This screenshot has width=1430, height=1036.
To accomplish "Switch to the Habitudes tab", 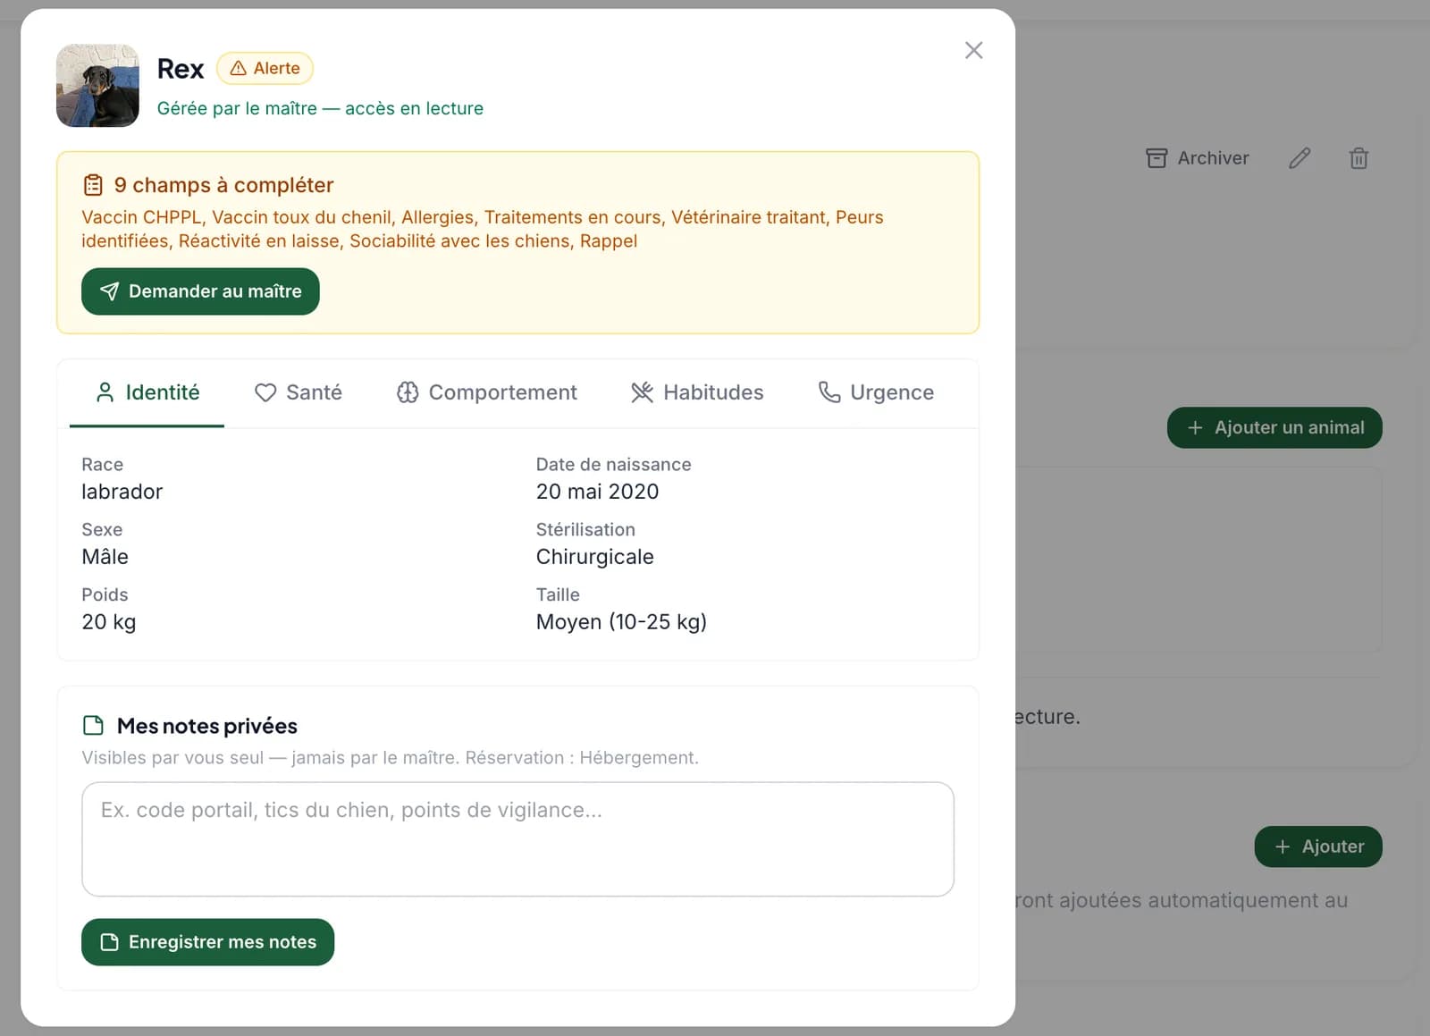I will point(697,392).
